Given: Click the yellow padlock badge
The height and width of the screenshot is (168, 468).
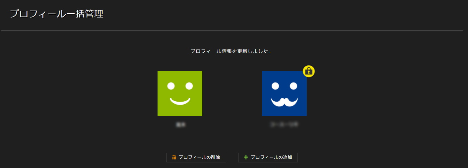Looking at the screenshot, I should tap(309, 71).
